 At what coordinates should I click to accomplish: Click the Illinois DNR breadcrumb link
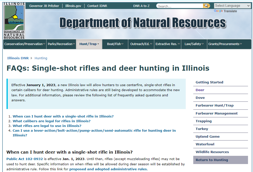18,58
